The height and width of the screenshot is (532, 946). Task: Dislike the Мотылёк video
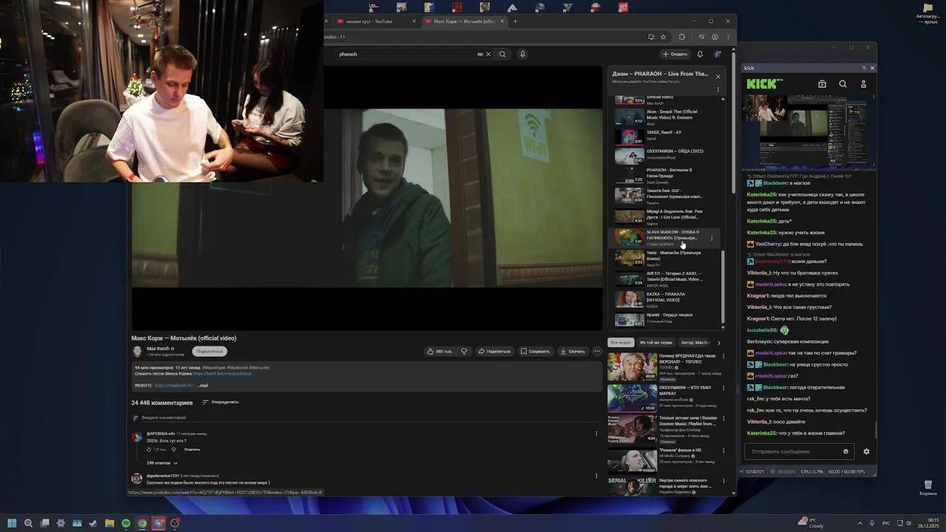point(464,351)
